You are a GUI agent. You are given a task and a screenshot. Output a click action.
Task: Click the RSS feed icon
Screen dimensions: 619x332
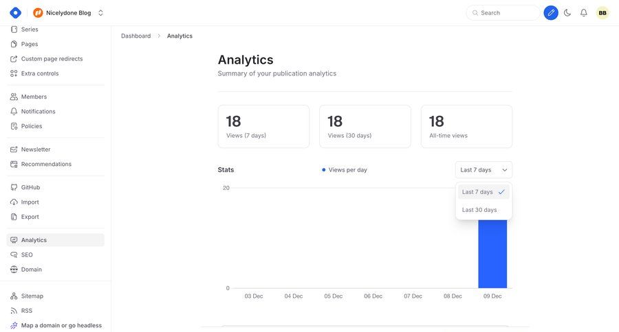pyautogui.click(x=14, y=311)
